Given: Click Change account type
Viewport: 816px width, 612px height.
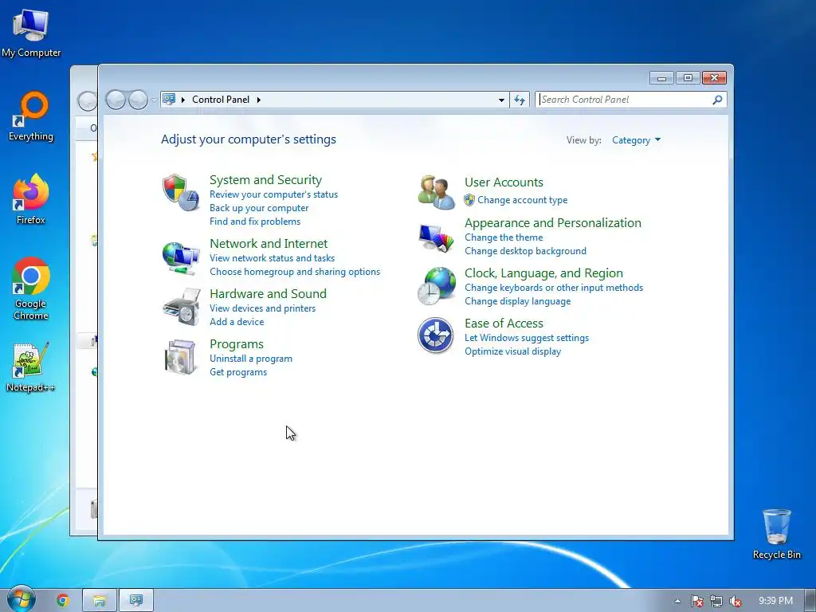Looking at the screenshot, I should [x=523, y=200].
